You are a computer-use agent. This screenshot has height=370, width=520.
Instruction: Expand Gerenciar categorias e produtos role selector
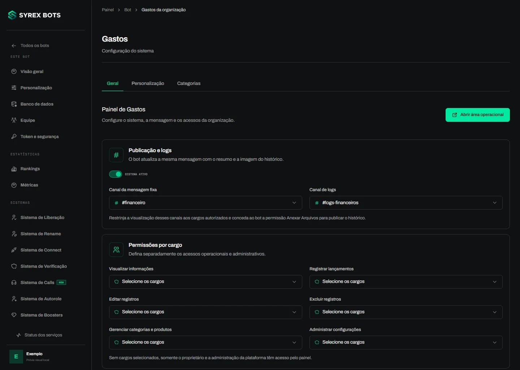pos(205,343)
